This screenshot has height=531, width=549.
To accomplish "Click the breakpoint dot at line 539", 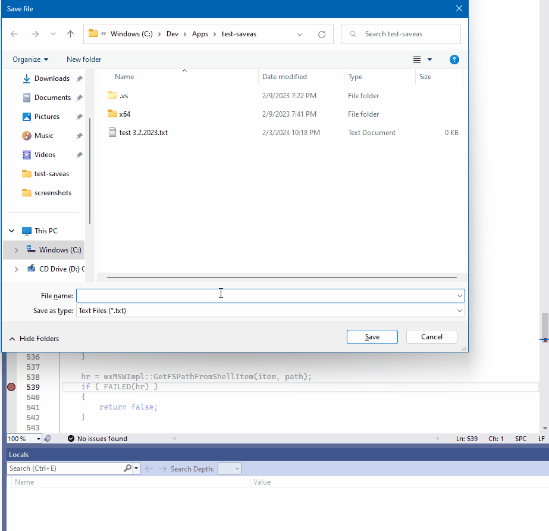I will (11, 387).
